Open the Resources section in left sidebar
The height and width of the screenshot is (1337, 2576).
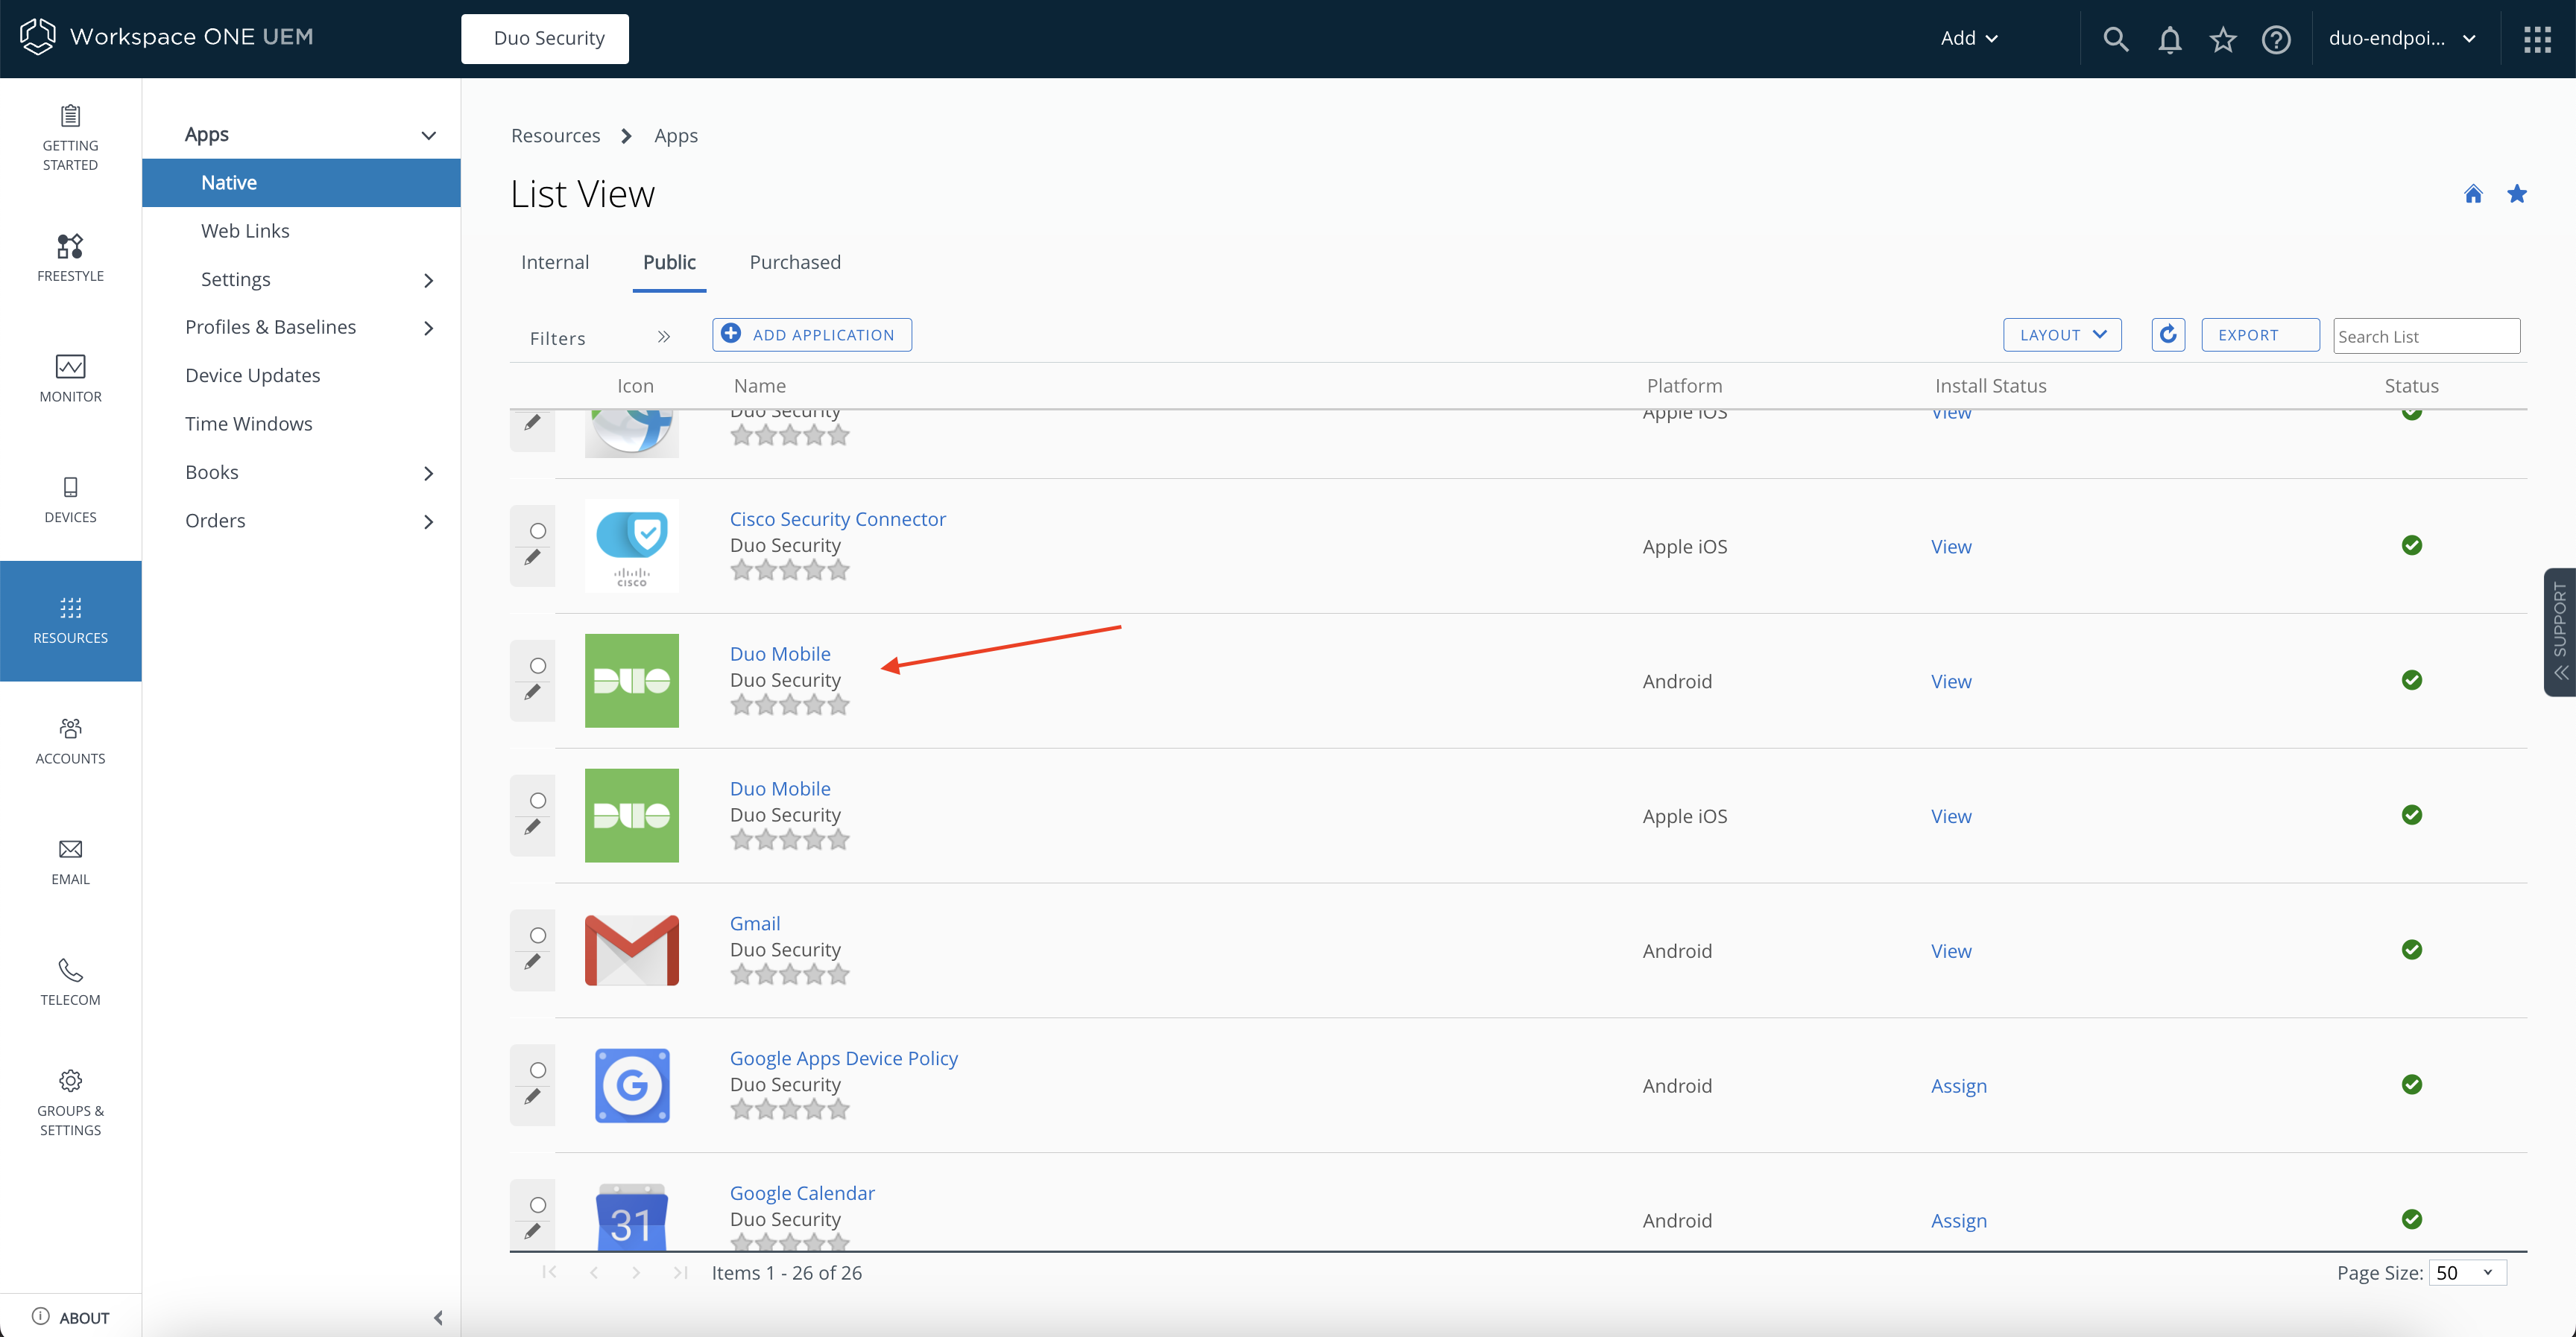click(70, 620)
